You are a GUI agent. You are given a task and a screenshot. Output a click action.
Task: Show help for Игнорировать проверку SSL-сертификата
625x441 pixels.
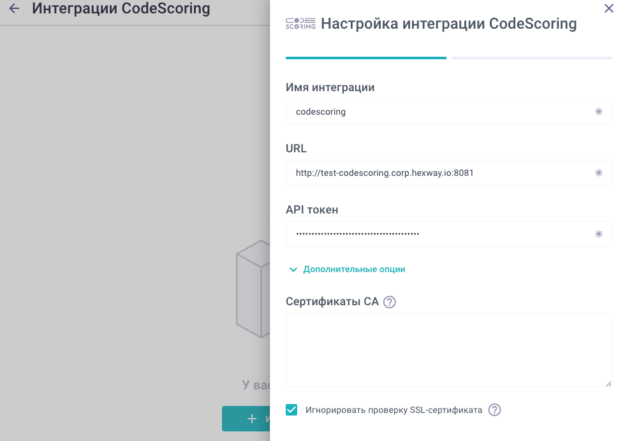(x=495, y=410)
